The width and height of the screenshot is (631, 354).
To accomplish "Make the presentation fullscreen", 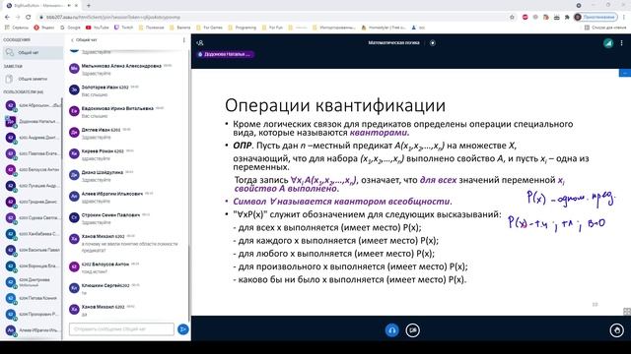I will coord(627,312).
